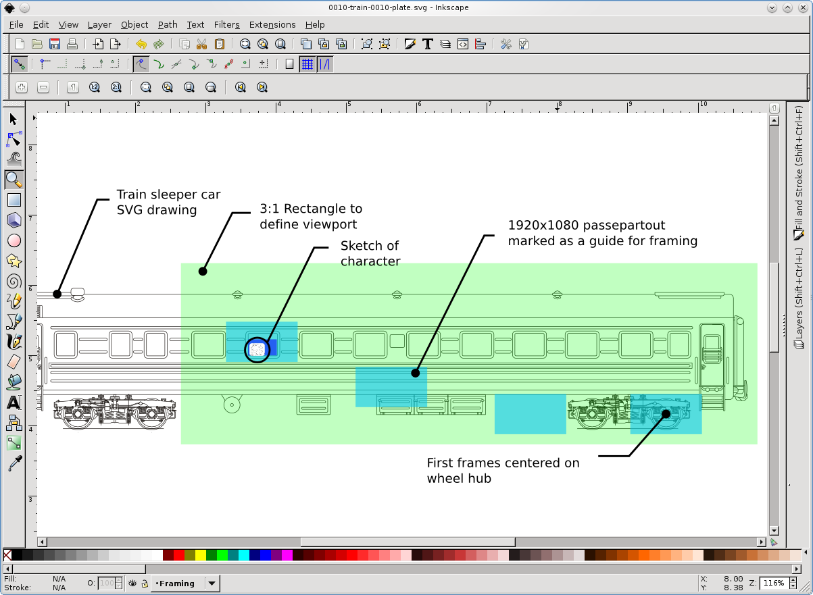Open the Filters menu
The width and height of the screenshot is (813, 595).
click(x=226, y=24)
